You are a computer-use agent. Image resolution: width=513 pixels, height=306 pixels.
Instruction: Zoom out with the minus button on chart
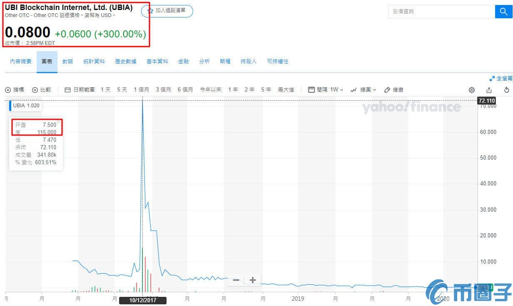(x=236, y=280)
